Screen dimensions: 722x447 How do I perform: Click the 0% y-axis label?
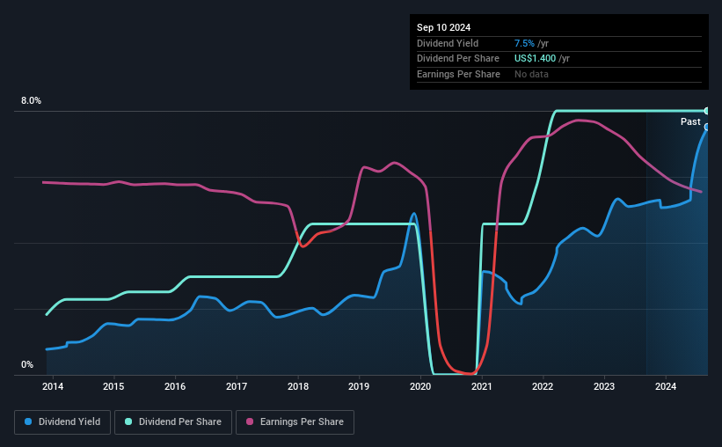[x=27, y=364]
